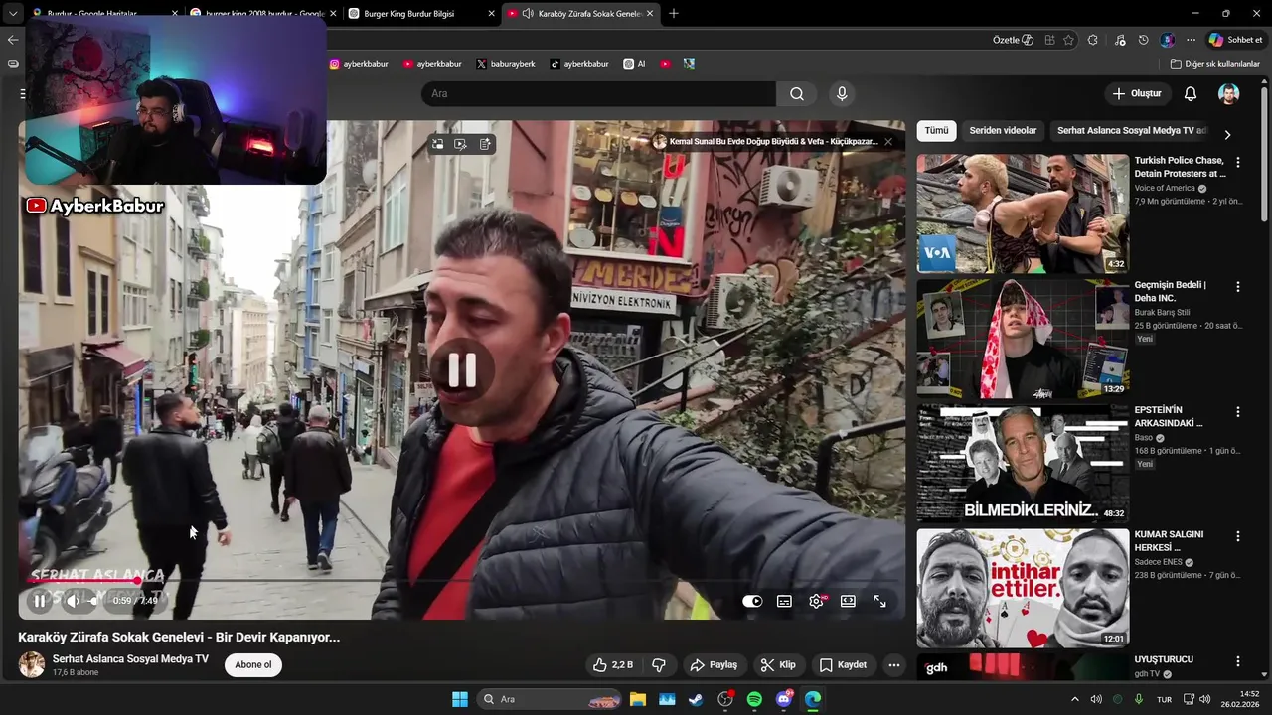Open browser history clock icon
The image size is (1272, 715).
(1144, 40)
